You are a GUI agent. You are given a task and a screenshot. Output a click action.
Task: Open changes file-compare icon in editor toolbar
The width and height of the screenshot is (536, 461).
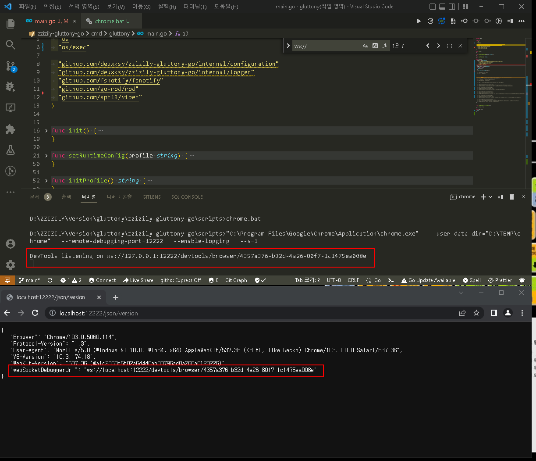point(453,21)
